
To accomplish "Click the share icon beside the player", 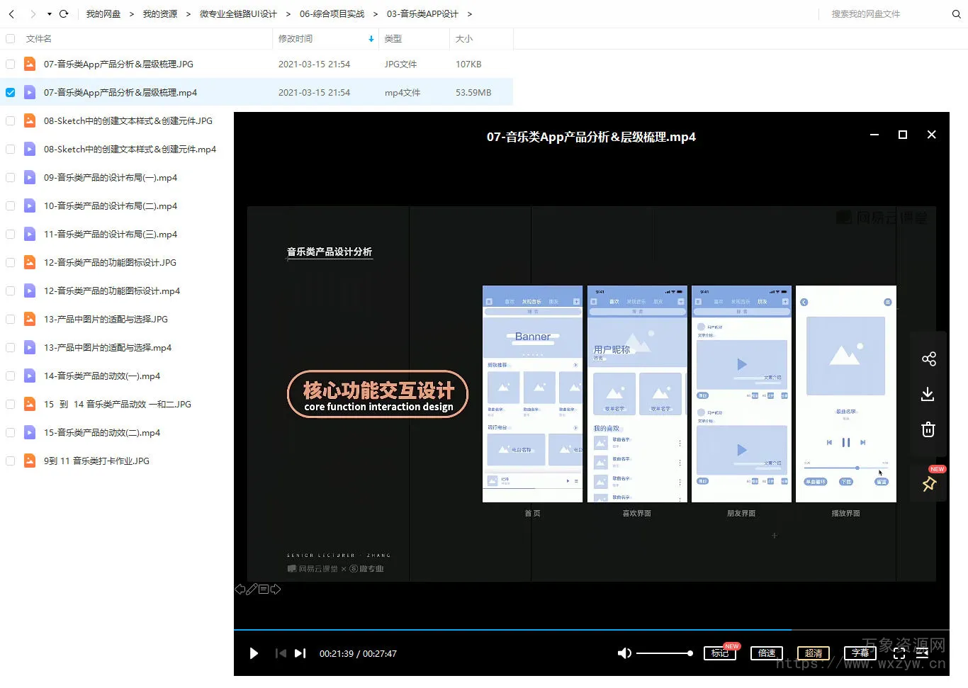I will coord(928,359).
